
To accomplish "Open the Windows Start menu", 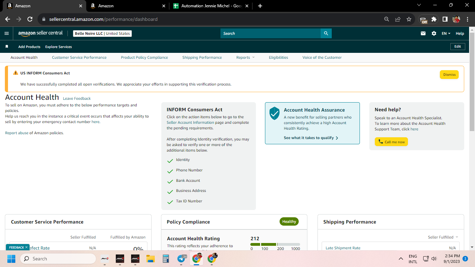I will 11,259.
